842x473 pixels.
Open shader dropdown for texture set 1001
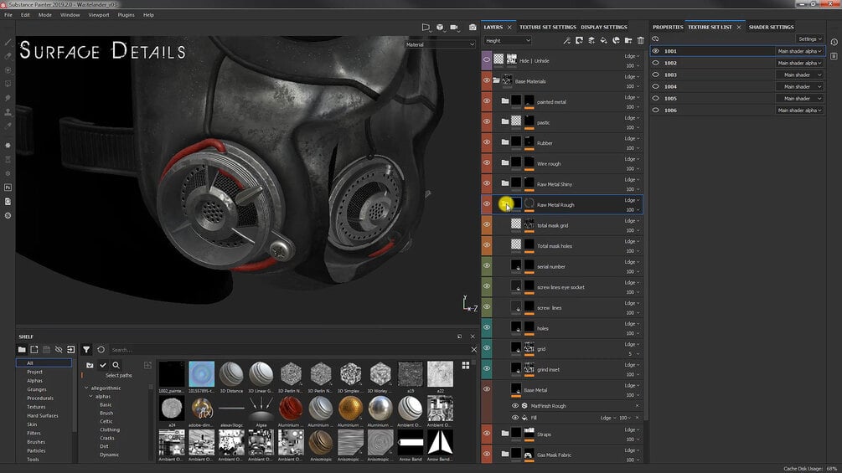point(799,51)
